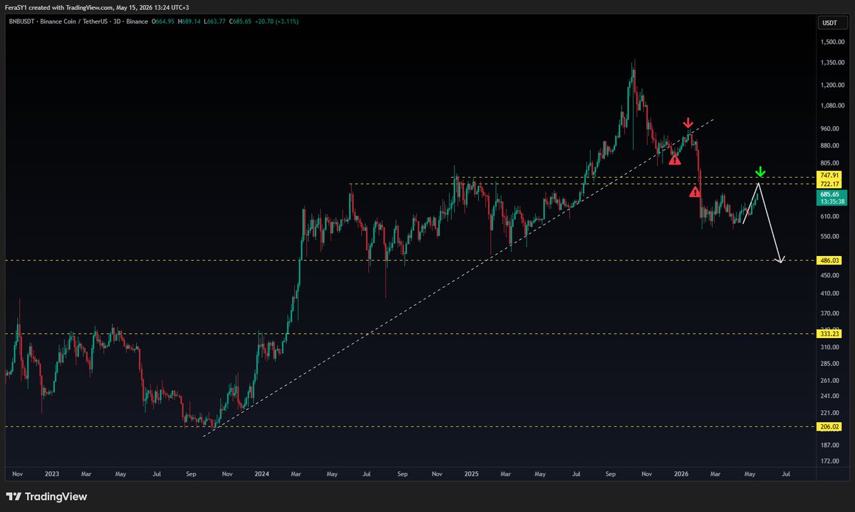Click the 2024 label on time axis
This screenshot has width=855, height=512.
click(261, 473)
